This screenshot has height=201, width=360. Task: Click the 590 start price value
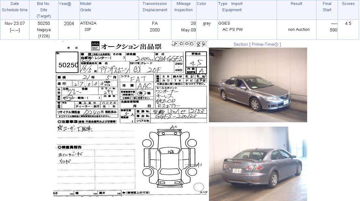[x=333, y=30]
